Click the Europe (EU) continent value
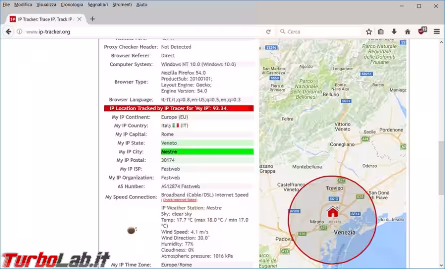The width and height of the screenshot is (445, 269). click(x=175, y=117)
